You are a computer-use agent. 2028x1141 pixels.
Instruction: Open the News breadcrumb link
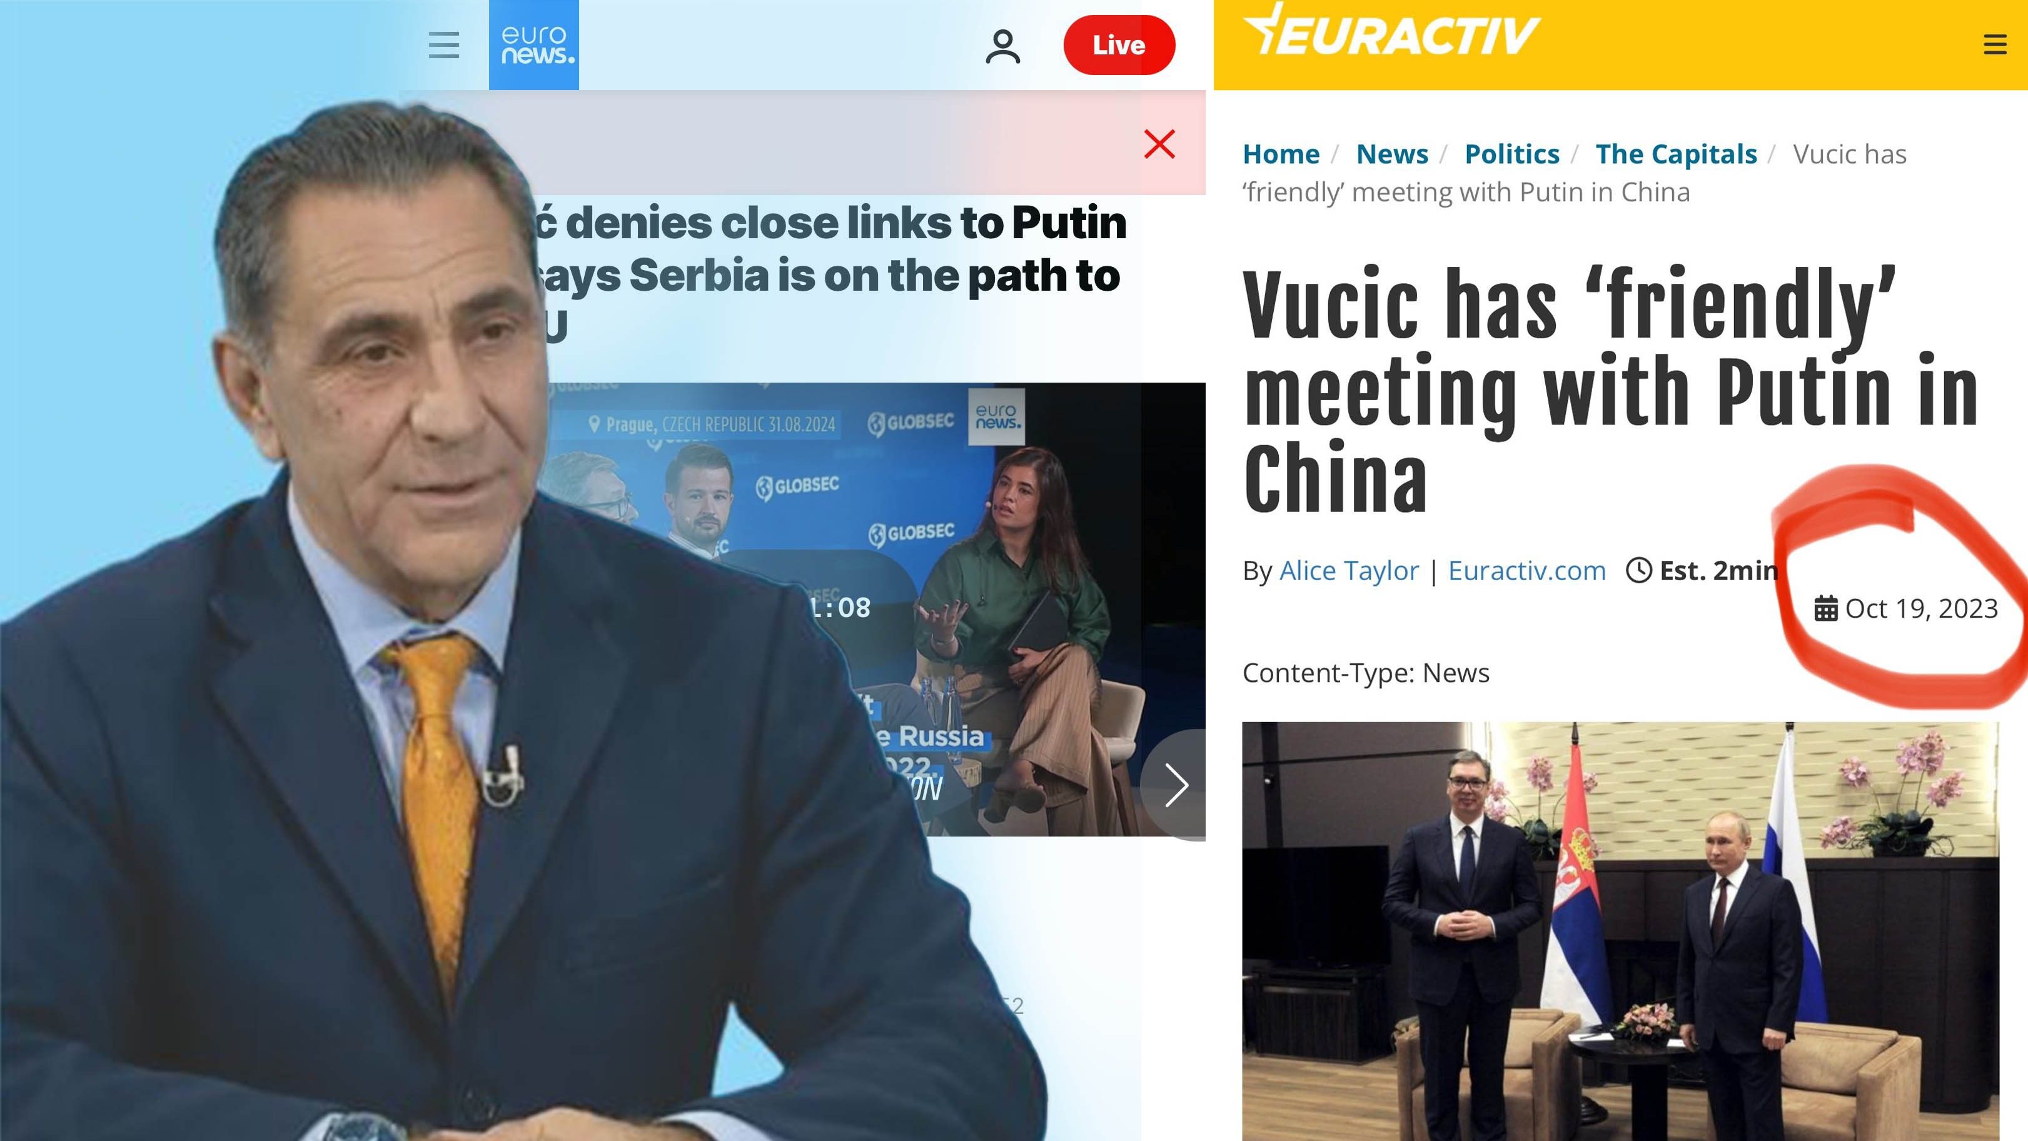1392,153
